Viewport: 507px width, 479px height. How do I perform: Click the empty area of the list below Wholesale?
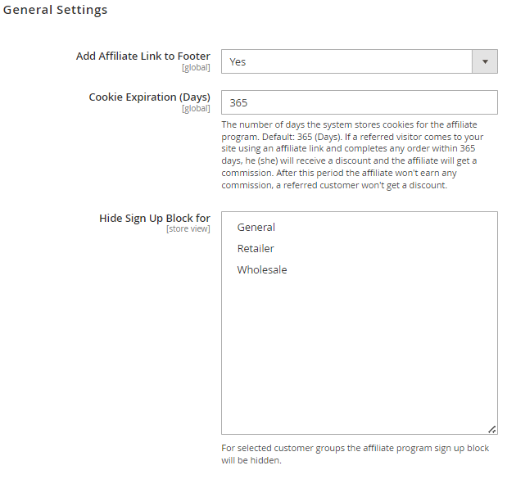[x=360, y=352]
